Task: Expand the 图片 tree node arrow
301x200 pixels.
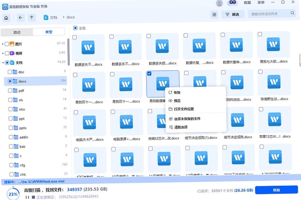Action: (3, 44)
